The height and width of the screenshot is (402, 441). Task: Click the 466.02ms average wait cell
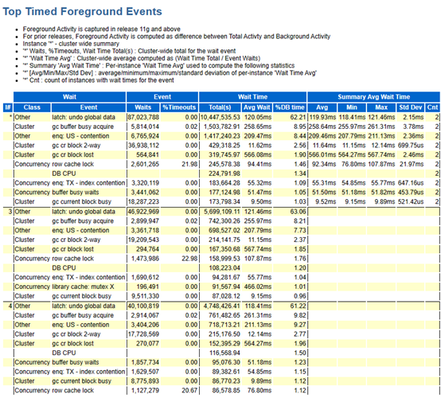coord(257,287)
